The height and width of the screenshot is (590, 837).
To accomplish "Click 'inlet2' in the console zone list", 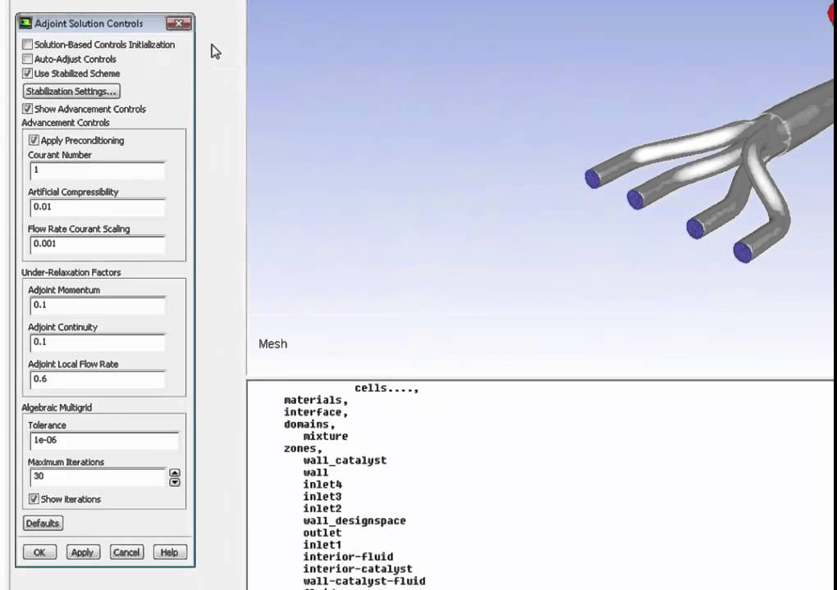I will [x=322, y=508].
